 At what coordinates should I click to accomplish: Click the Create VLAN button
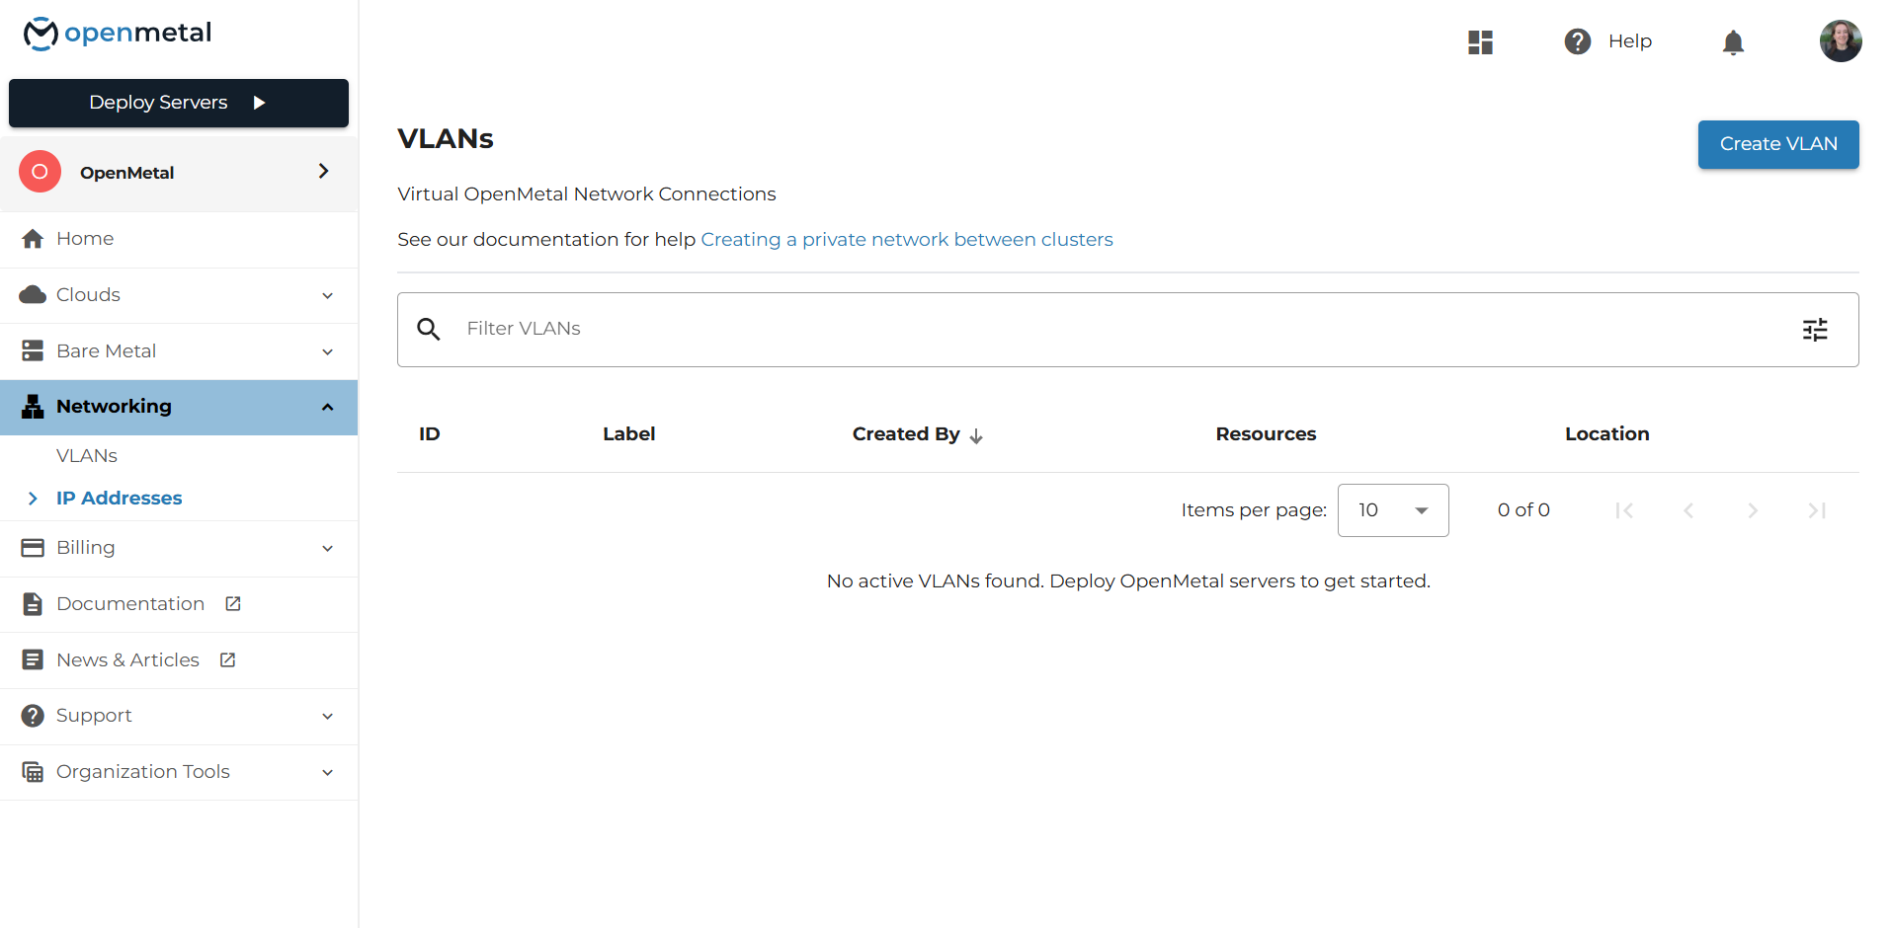click(x=1778, y=144)
